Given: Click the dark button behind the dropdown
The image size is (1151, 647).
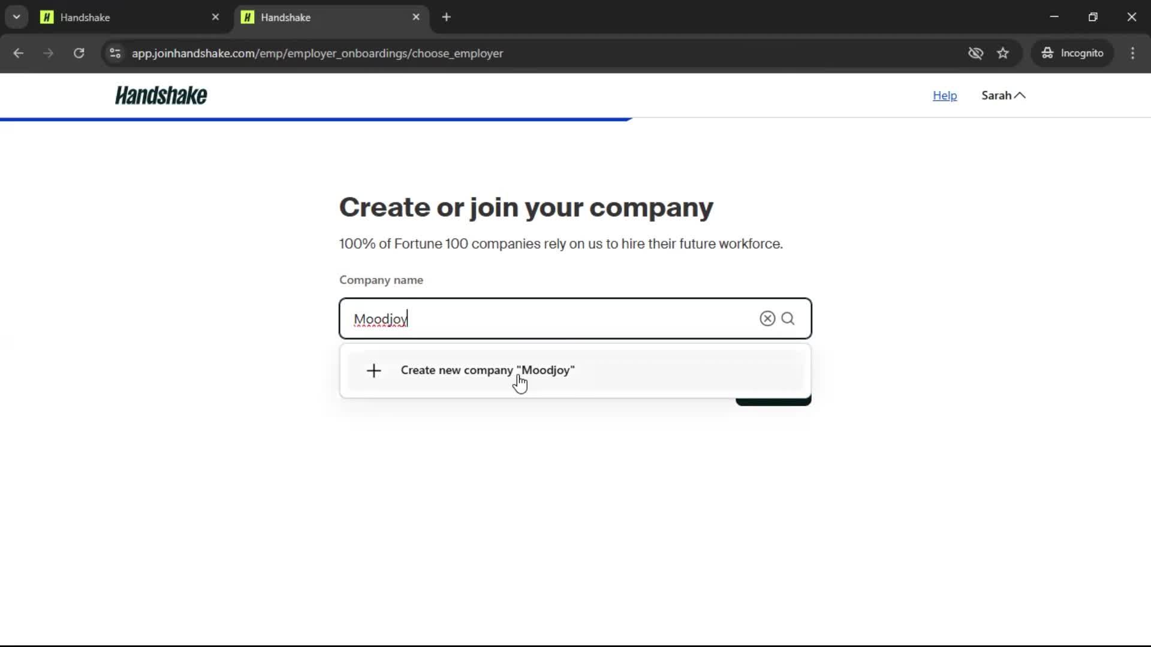Looking at the screenshot, I should click(x=773, y=401).
